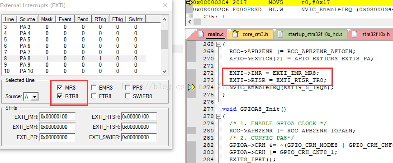
Task: Click the FTrig column header
Action: [x=118, y=19]
